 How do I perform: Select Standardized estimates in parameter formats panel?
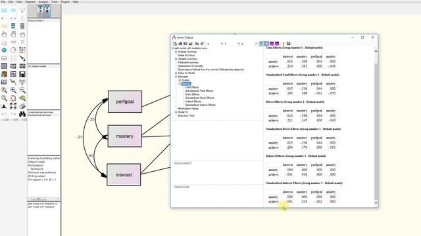tap(39, 115)
